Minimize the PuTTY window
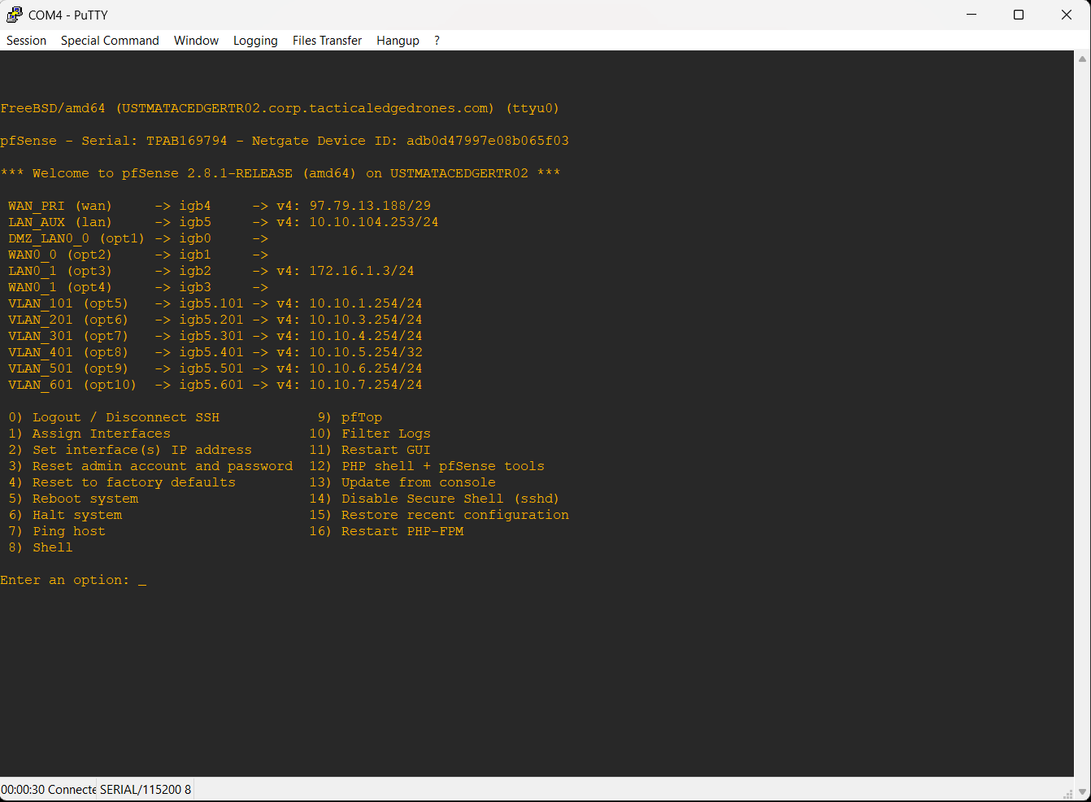This screenshot has height=802, width=1091. (x=971, y=15)
